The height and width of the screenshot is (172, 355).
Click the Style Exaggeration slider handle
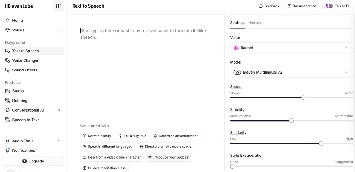[232, 166]
